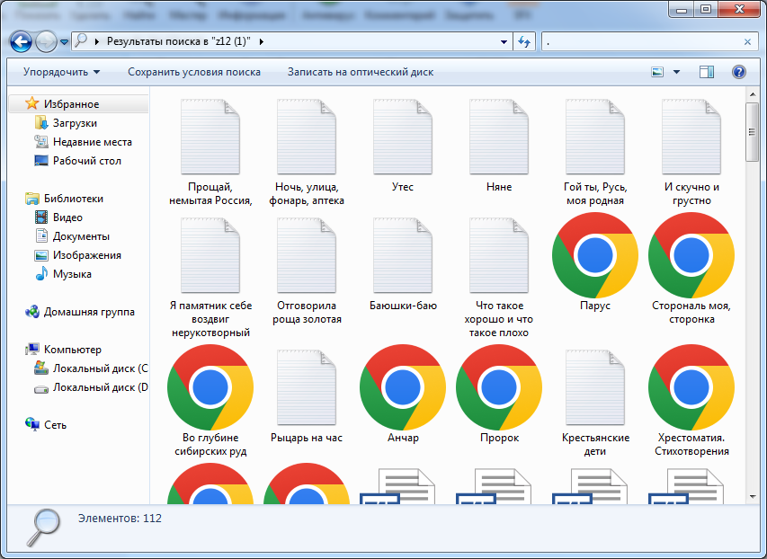Select the file Гой ты, Русь, моя родная
The image size is (767, 559).
tap(595, 152)
